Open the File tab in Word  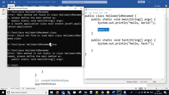[x=3, y=6]
